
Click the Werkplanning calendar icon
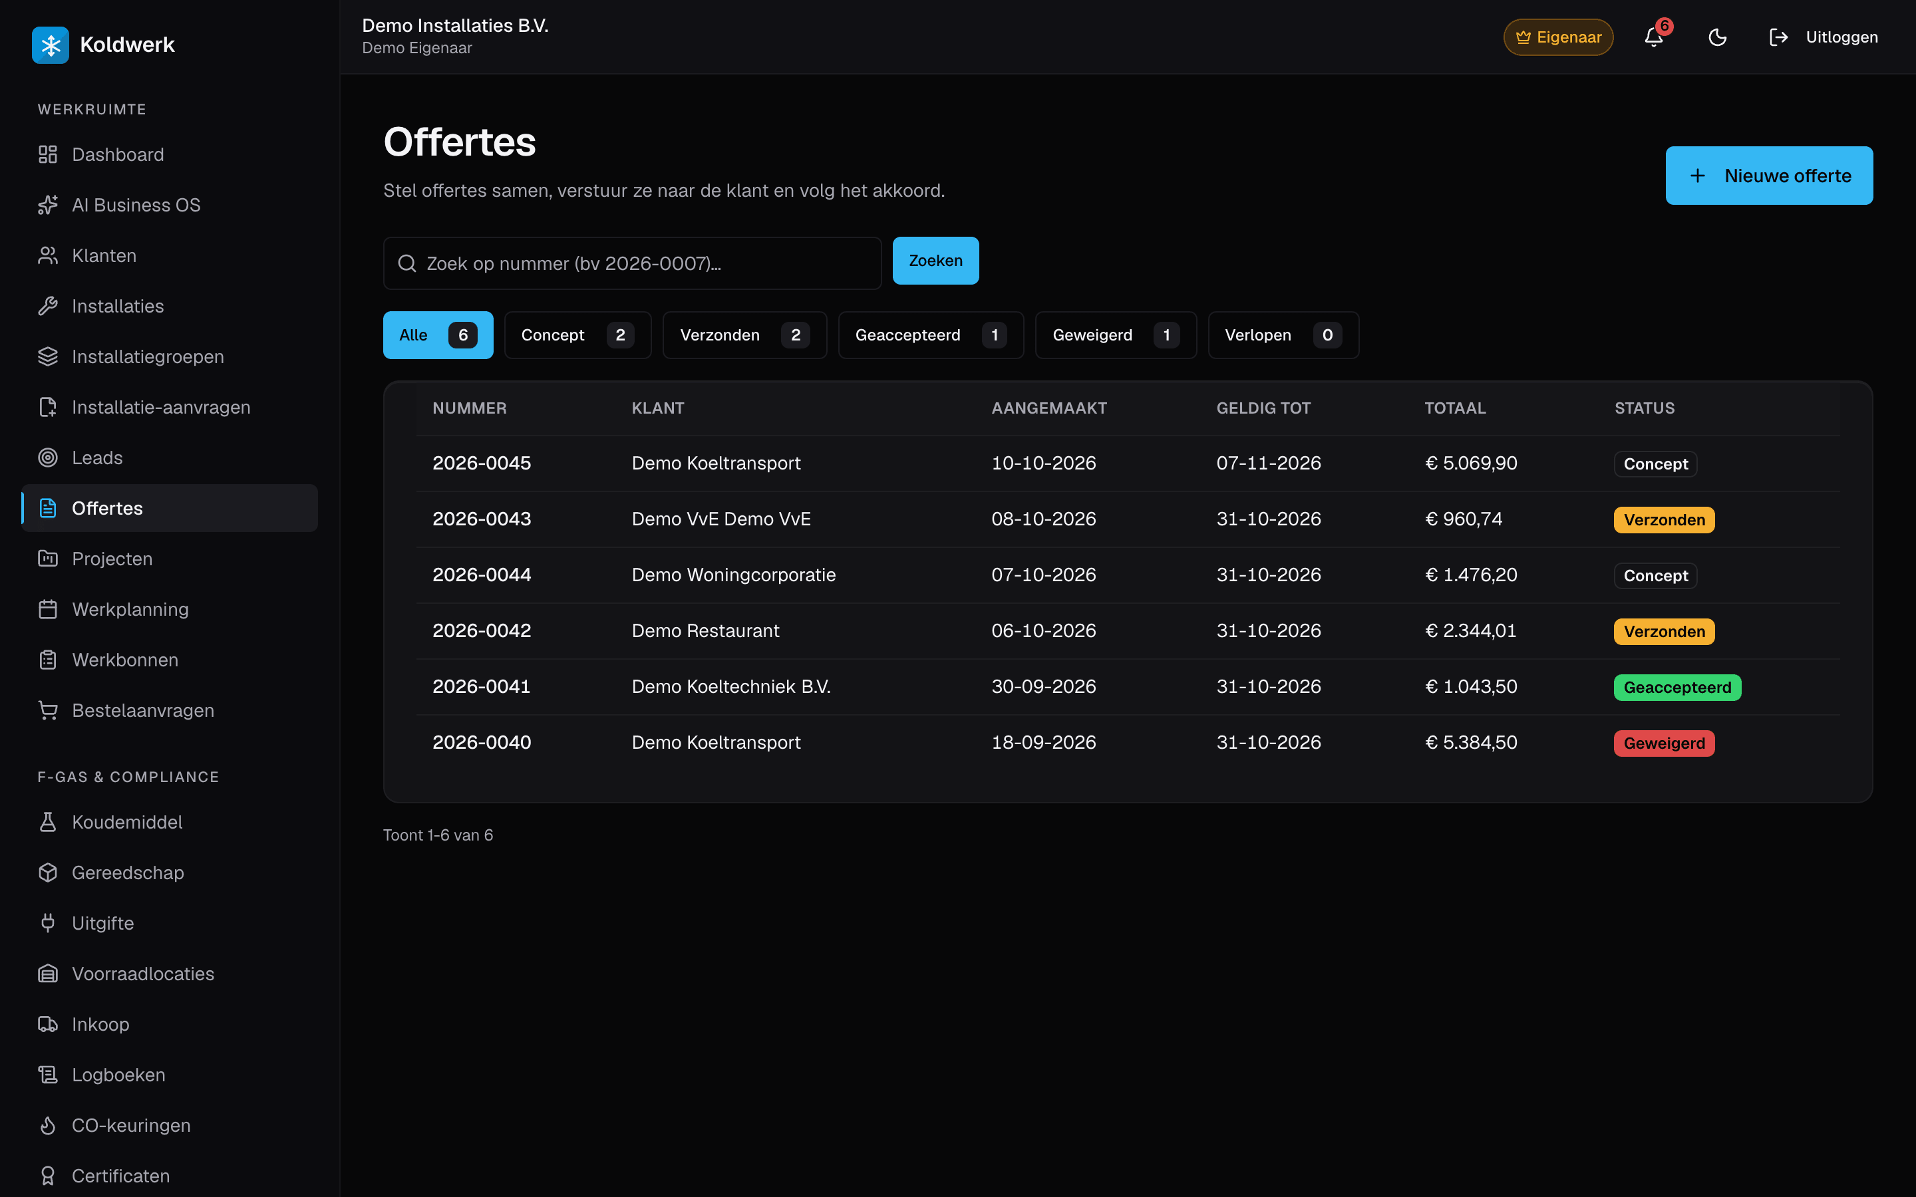tap(49, 610)
